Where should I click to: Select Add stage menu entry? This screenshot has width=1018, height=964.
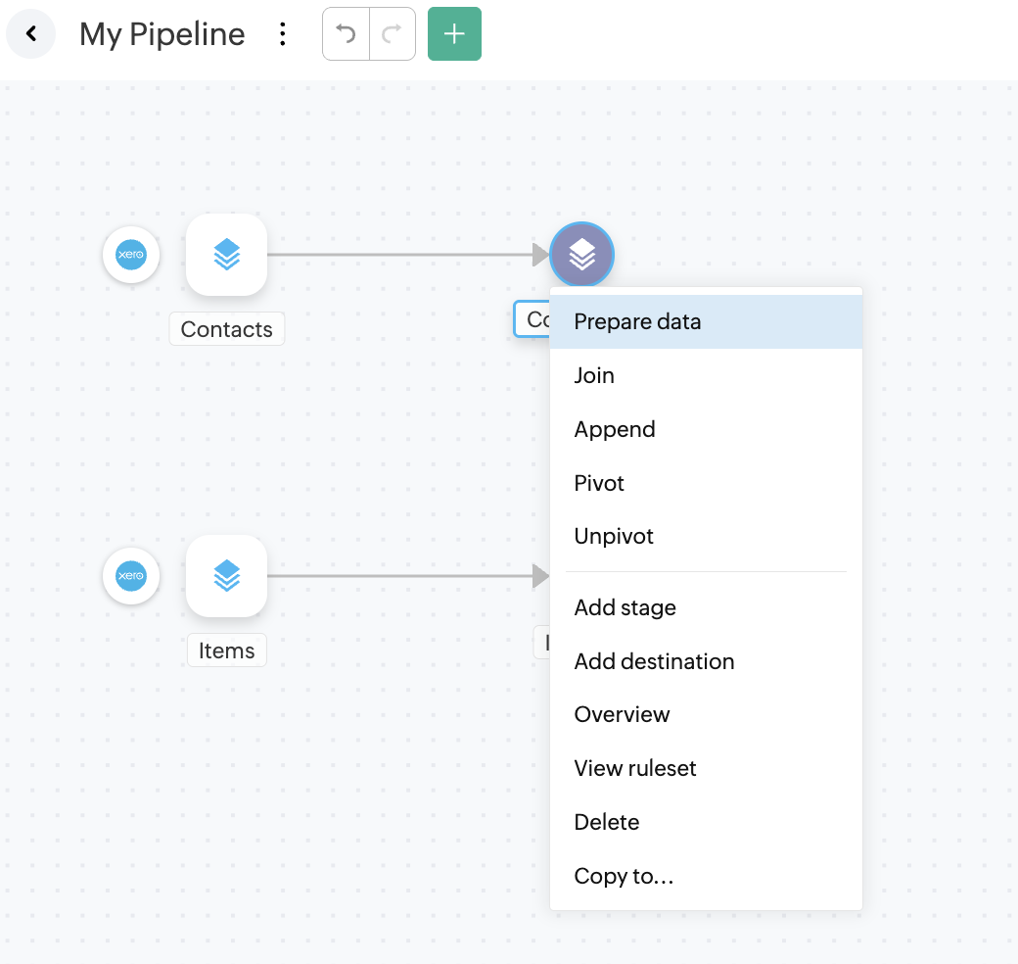click(625, 607)
